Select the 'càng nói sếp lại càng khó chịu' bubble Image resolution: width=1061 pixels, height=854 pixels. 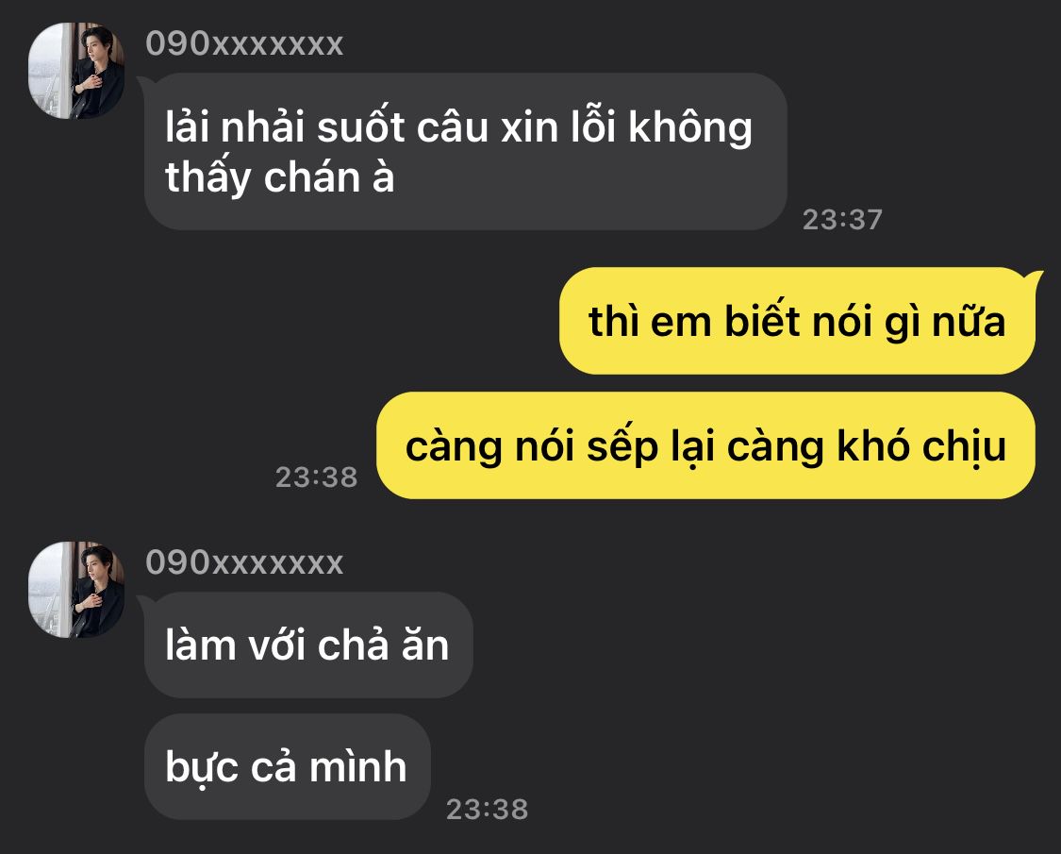point(705,445)
